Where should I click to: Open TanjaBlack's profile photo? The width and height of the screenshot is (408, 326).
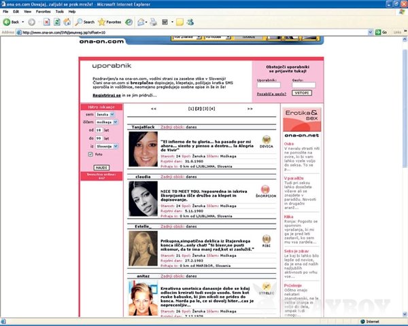(143, 149)
